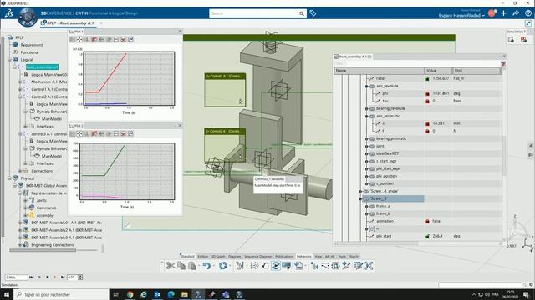Image resolution: width=535 pixels, height=300 pixels.
Task: Click the Paste icon in bottom toolbar
Action: (x=192, y=266)
